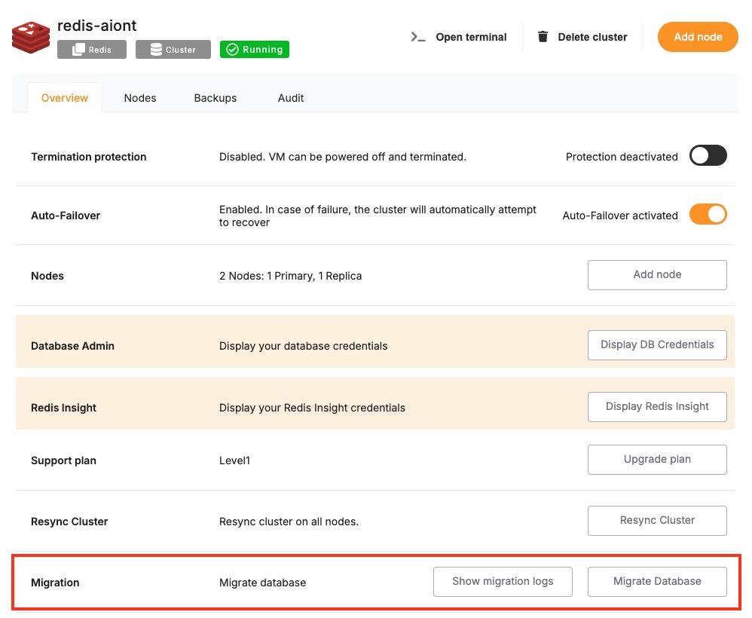
Task: Click the trash can delete icon
Action: tap(543, 37)
